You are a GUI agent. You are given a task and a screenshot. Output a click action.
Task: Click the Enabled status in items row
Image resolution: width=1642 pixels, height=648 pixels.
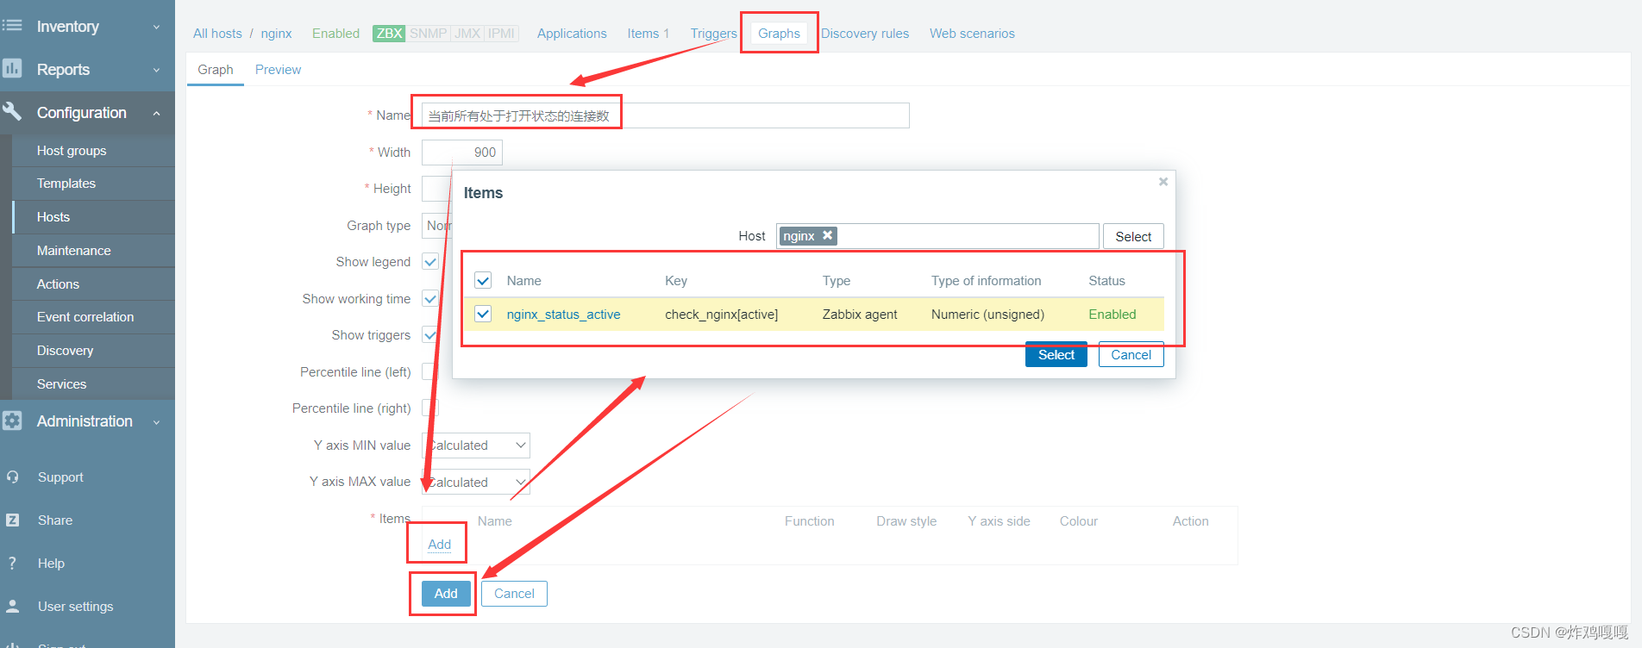[x=1112, y=315]
